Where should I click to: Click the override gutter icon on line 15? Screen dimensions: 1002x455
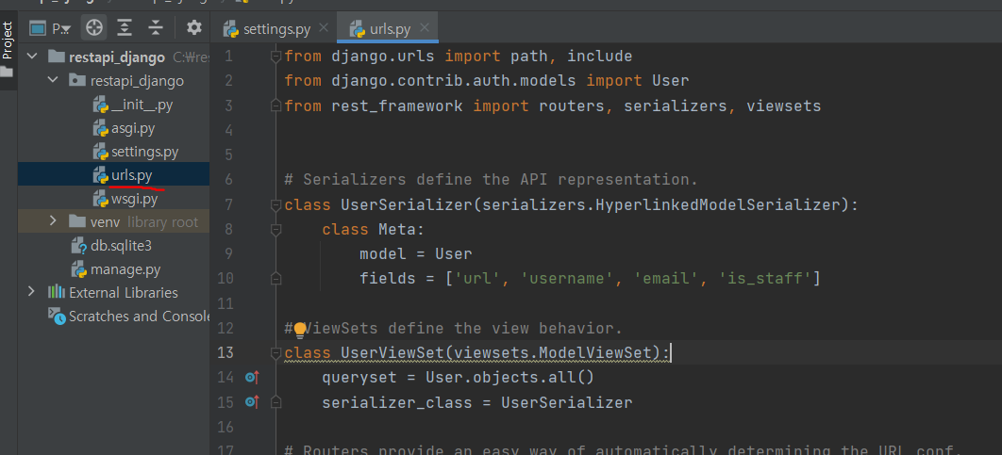[x=252, y=402]
